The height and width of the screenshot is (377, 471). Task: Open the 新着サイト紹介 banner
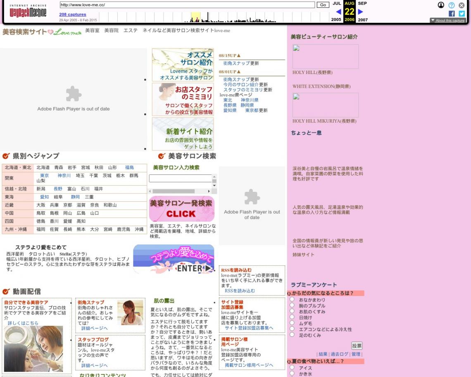coord(183,134)
